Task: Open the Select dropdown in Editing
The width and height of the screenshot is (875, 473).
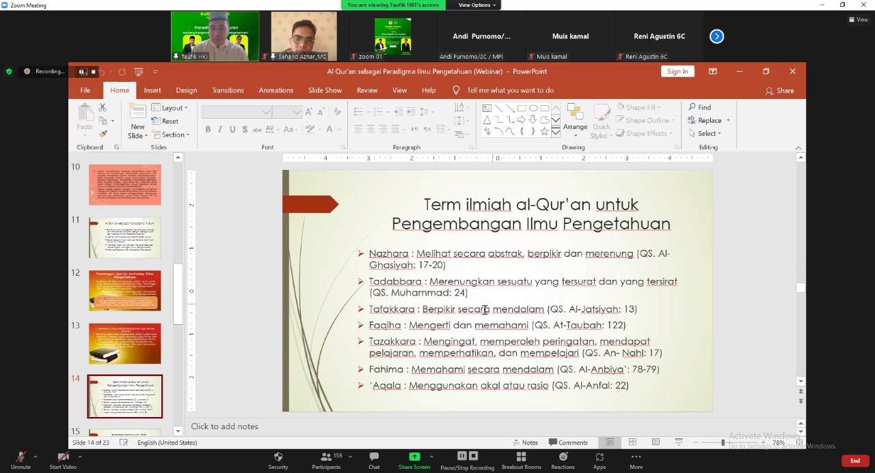Action: (x=705, y=134)
